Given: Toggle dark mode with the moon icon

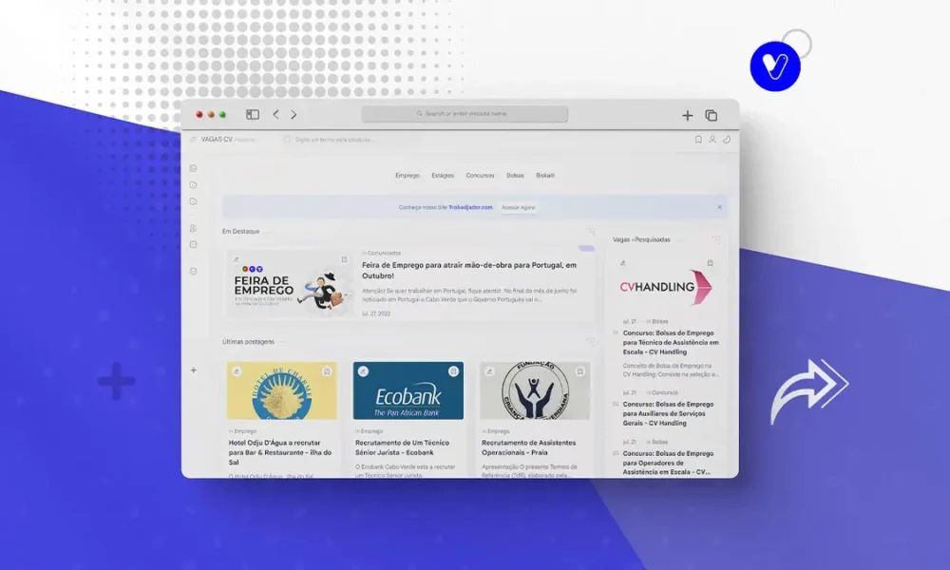Looking at the screenshot, I should [727, 140].
